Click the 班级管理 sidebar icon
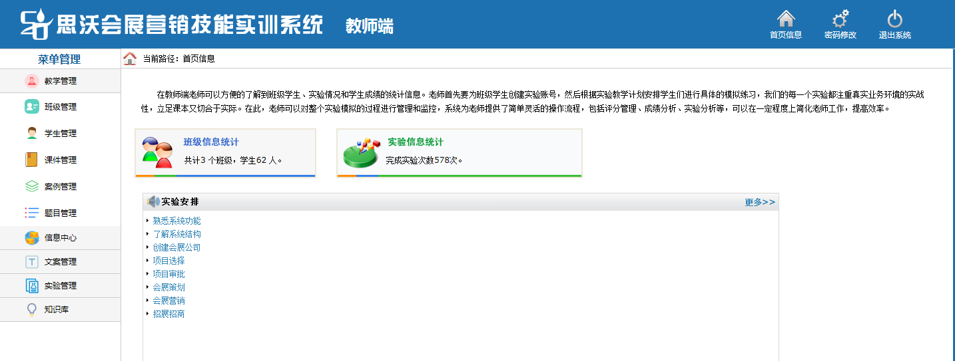Screen dimensions: 955x361 (x=31, y=107)
